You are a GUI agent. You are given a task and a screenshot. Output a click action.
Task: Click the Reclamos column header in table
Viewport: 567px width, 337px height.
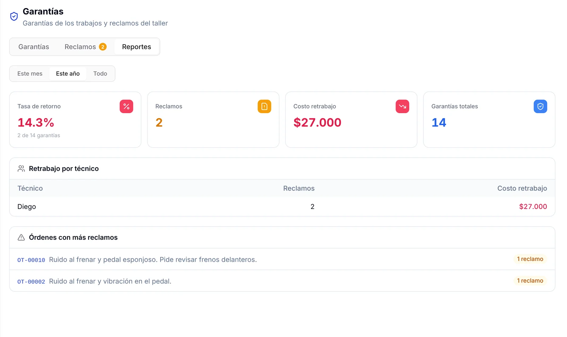tap(299, 188)
